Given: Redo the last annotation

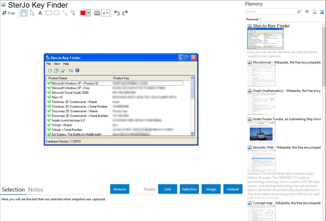Looking at the screenshot, I should click(125, 13).
